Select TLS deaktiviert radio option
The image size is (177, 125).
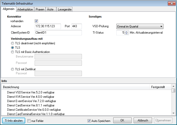point(12,43)
